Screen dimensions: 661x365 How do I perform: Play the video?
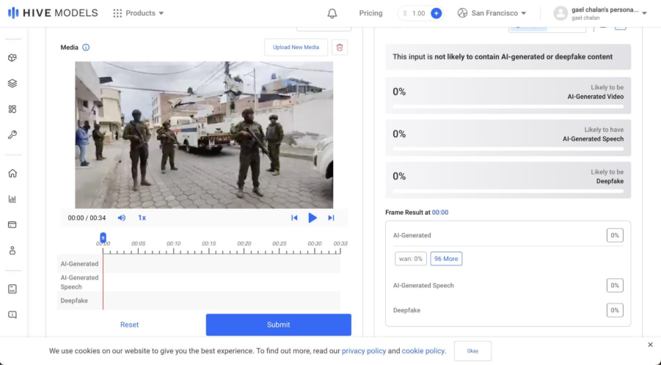313,218
